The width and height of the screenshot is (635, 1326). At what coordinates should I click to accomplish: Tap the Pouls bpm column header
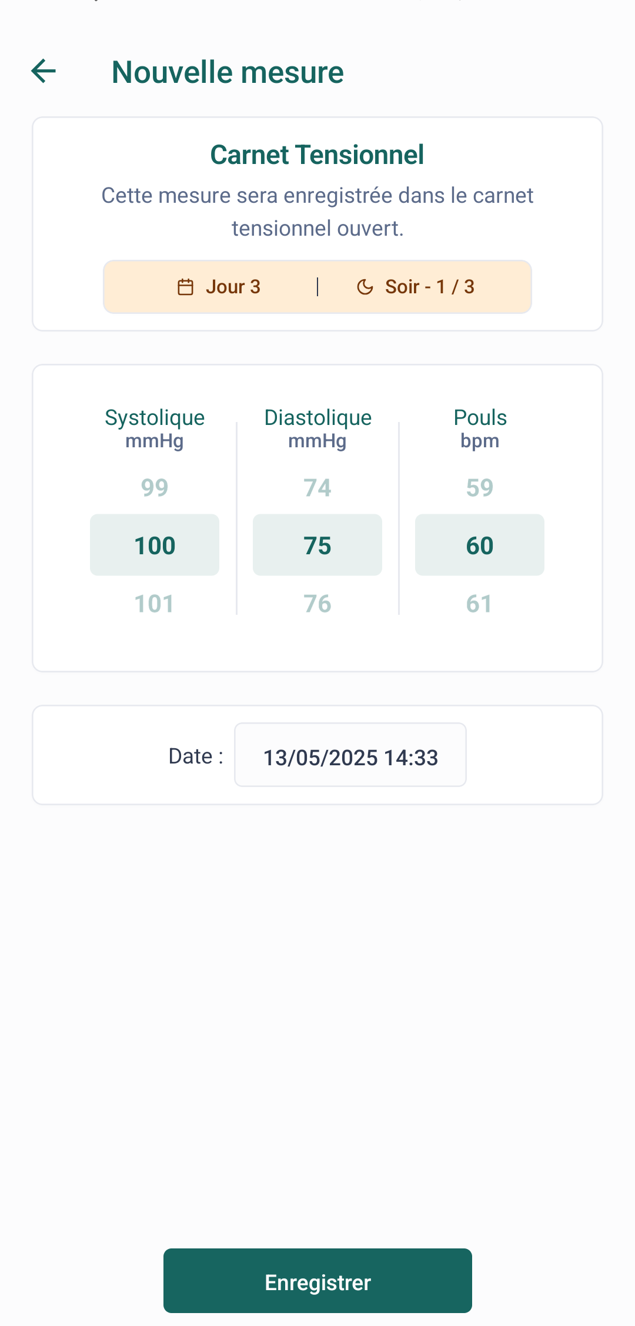[480, 428]
